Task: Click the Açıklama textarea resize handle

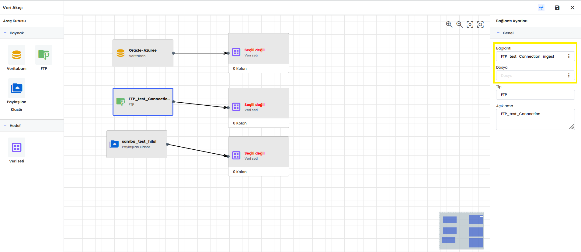Action: tap(572, 127)
